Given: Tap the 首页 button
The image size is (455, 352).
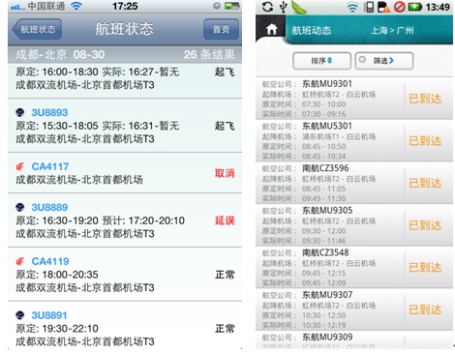Looking at the screenshot, I should [x=221, y=29].
